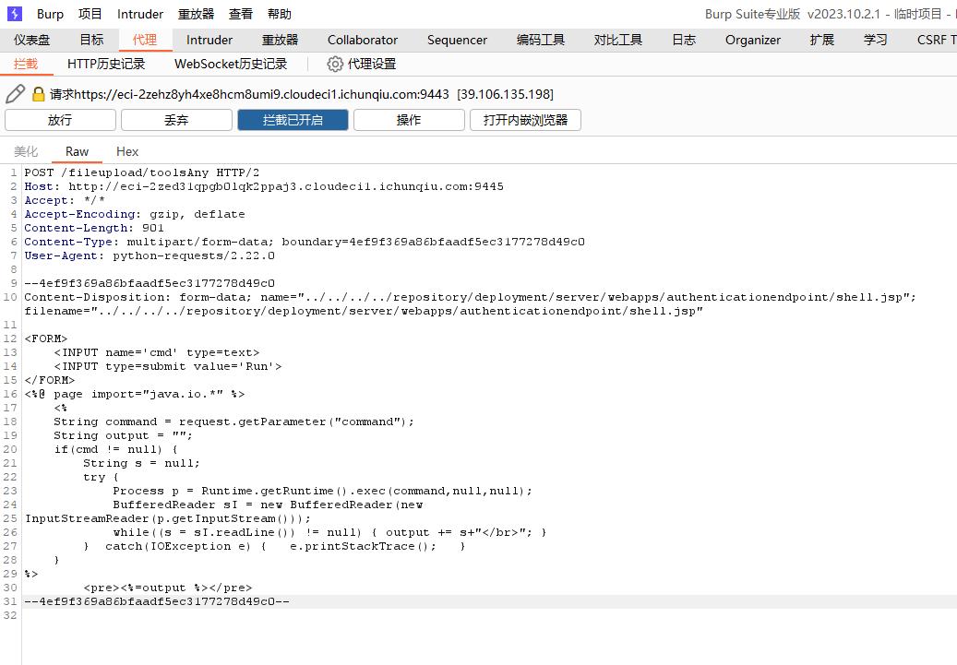Open the 日志 tab

[684, 40]
